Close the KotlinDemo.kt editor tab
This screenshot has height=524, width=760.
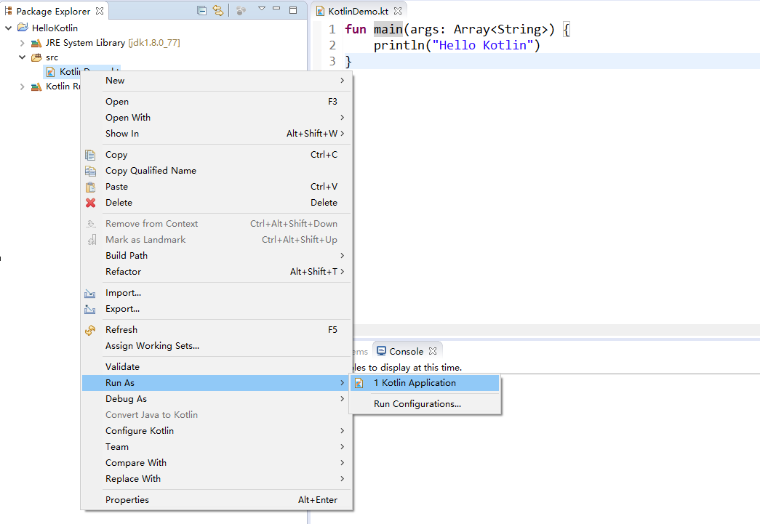(398, 11)
